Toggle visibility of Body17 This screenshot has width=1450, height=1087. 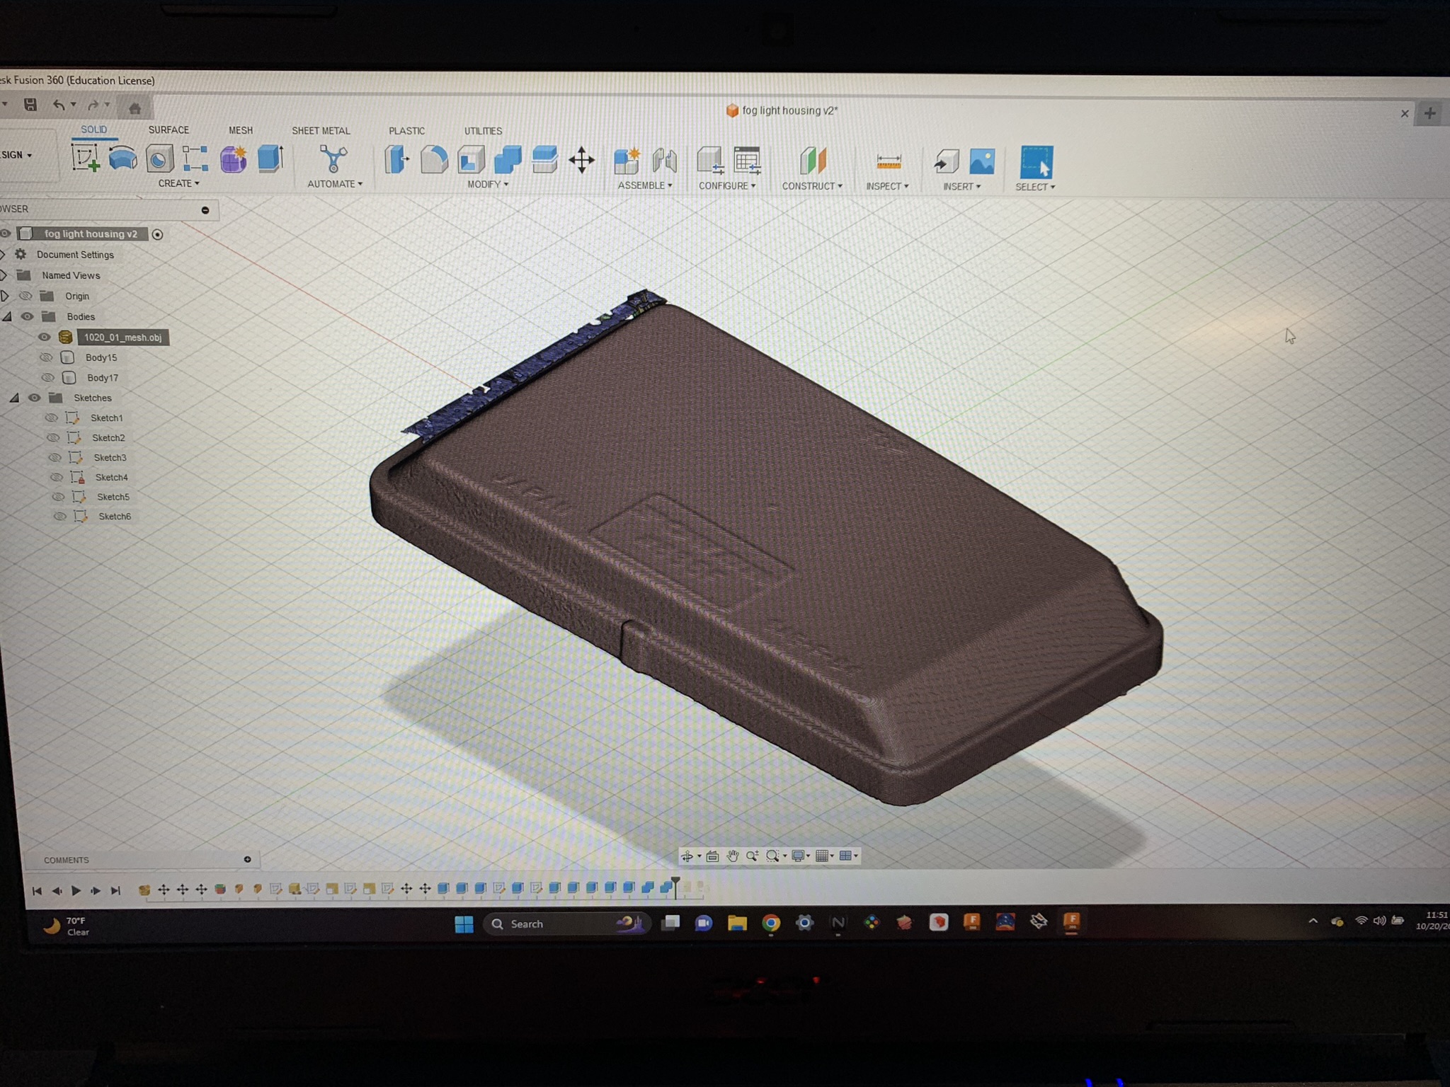pos(47,377)
